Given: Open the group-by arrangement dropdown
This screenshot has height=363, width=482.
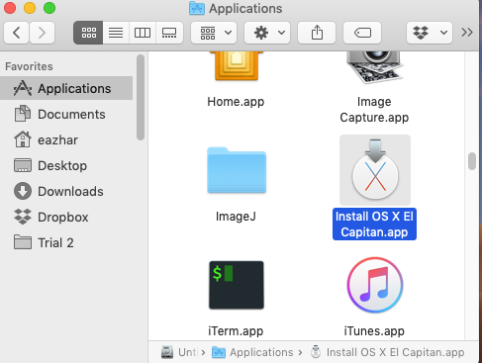Looking at the screenshot, I should pyautogui.click(x=214, y=33).
